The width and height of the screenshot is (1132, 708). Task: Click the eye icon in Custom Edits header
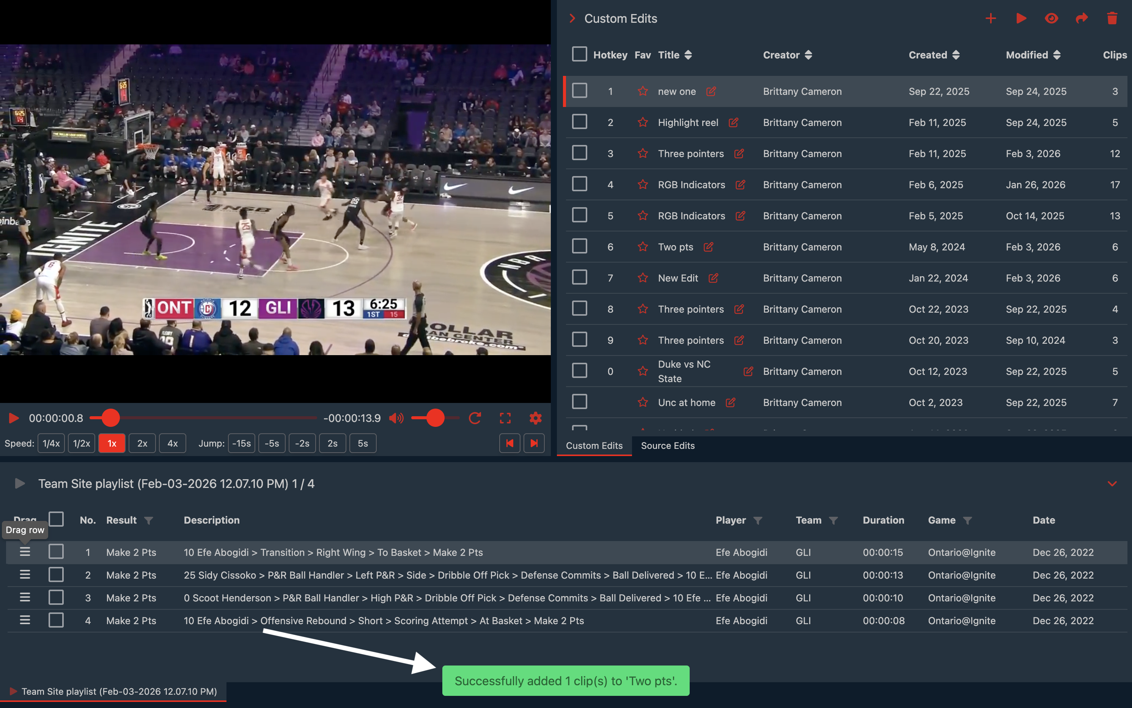click(x=1052, y=19)
